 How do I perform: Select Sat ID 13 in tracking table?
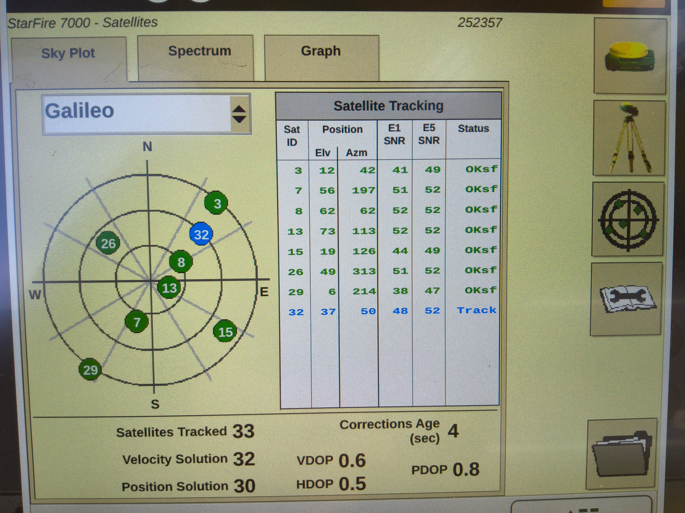(x=295, y=231)
